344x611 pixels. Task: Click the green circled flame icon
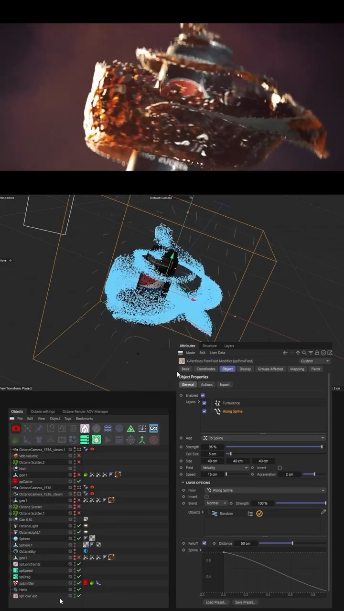(96, 440)
